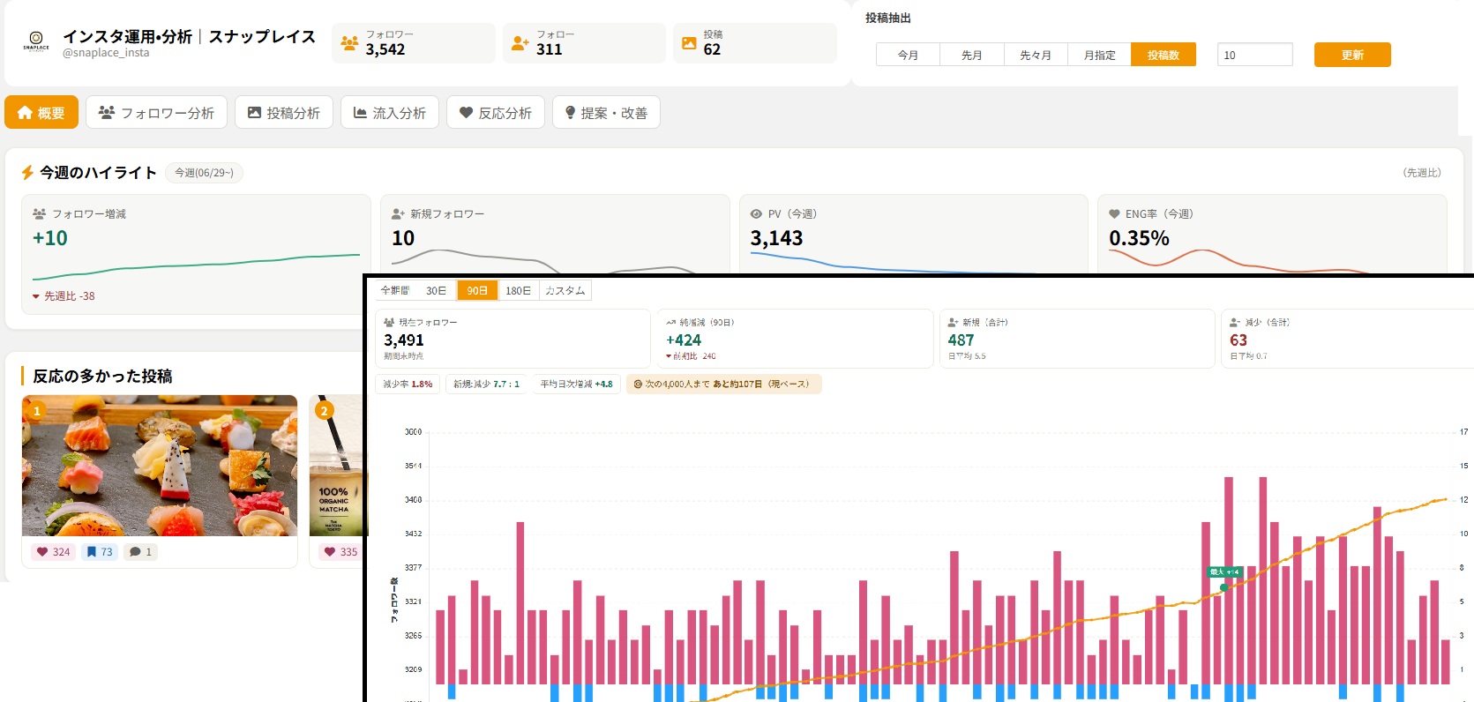
Task: Click the heart likes badge showing 324
Action: (53, 552)
